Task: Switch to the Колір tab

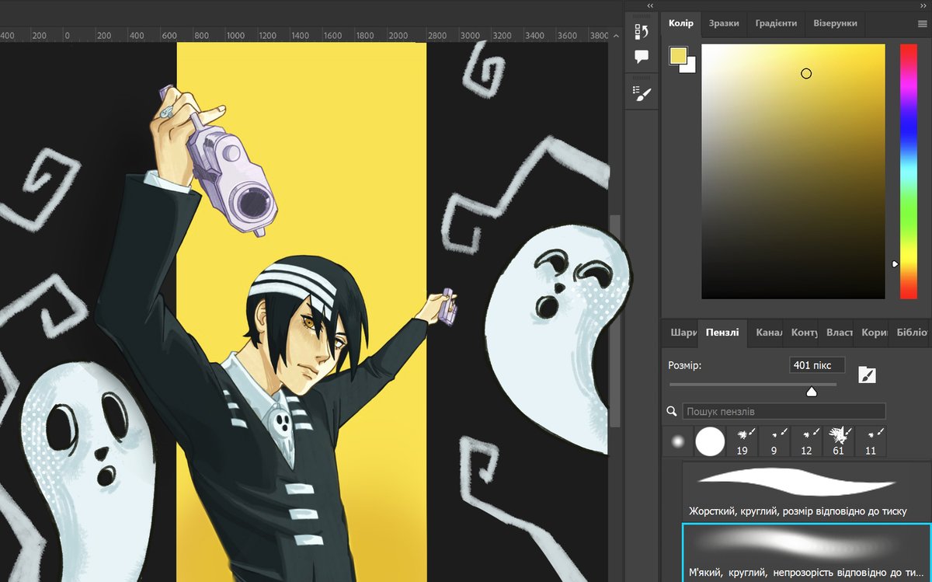Action: point(681,23)
